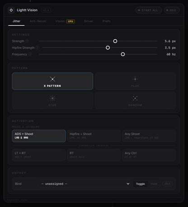
Task: Click the Strength slider handle
Action: [x=115, y=41]
